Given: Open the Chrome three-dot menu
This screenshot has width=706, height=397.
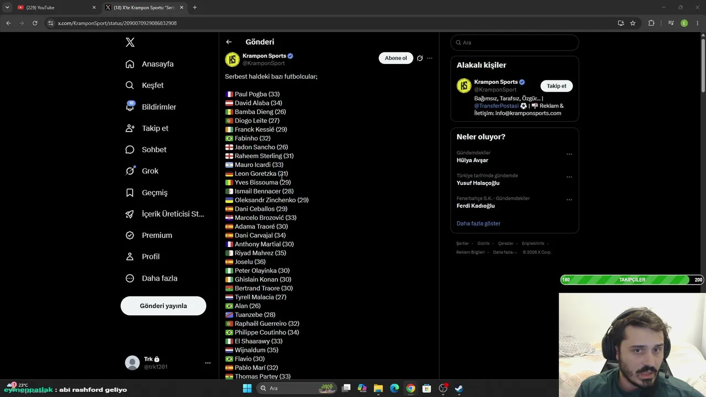Looking at the screenshot, I should [x=697, y=23].
